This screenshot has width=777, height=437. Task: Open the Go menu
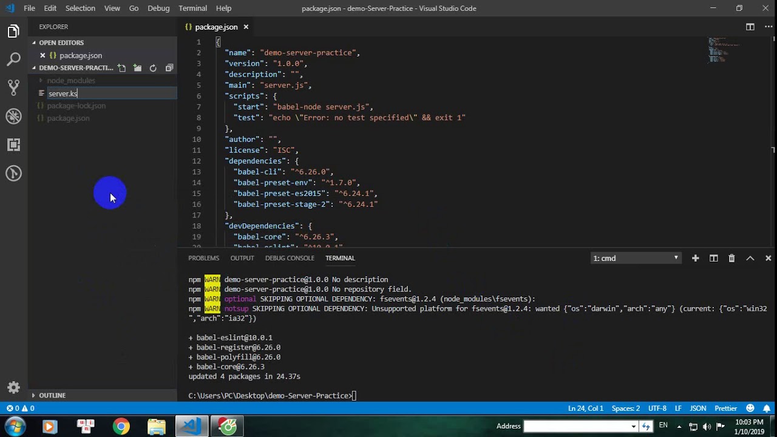pos(134,8)
